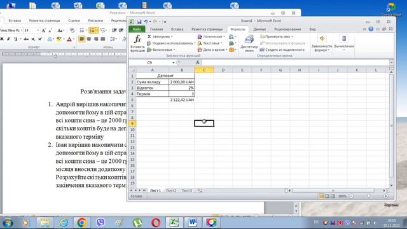Toggle align right in Word ribbon
The width and height of the screenshot is (407, 229).
tap(96, 39)
